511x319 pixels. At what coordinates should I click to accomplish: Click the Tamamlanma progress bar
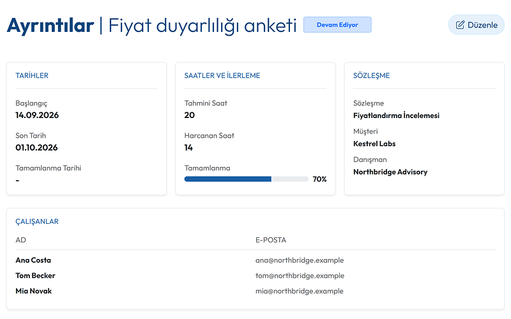[246, 179]
